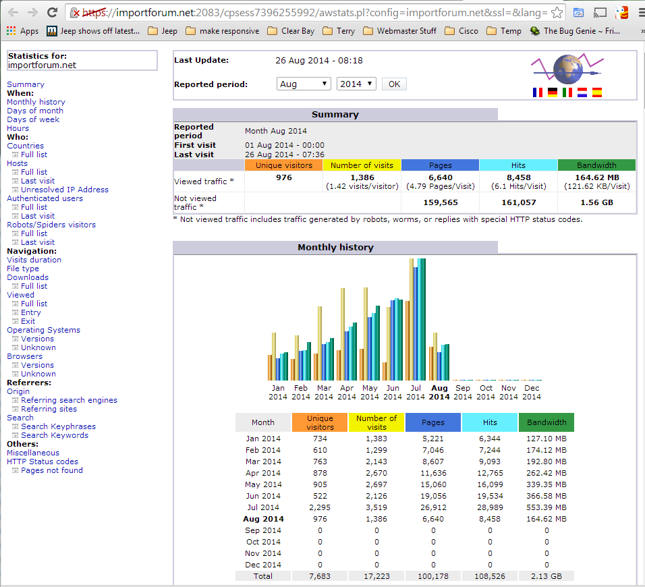Open the Apps grid shortcut in bookmarks bar
The height and width of the screenshot is (587, 645).
click(x=23, y=31)
